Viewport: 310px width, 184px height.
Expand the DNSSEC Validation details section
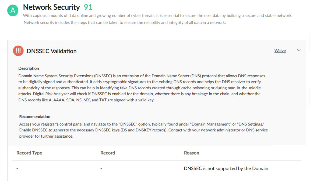tap(298, 50)
